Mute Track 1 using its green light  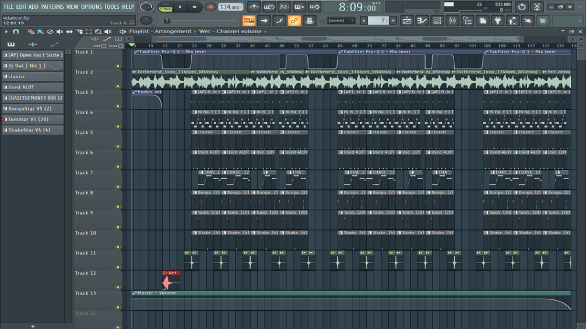pos(118,66)
